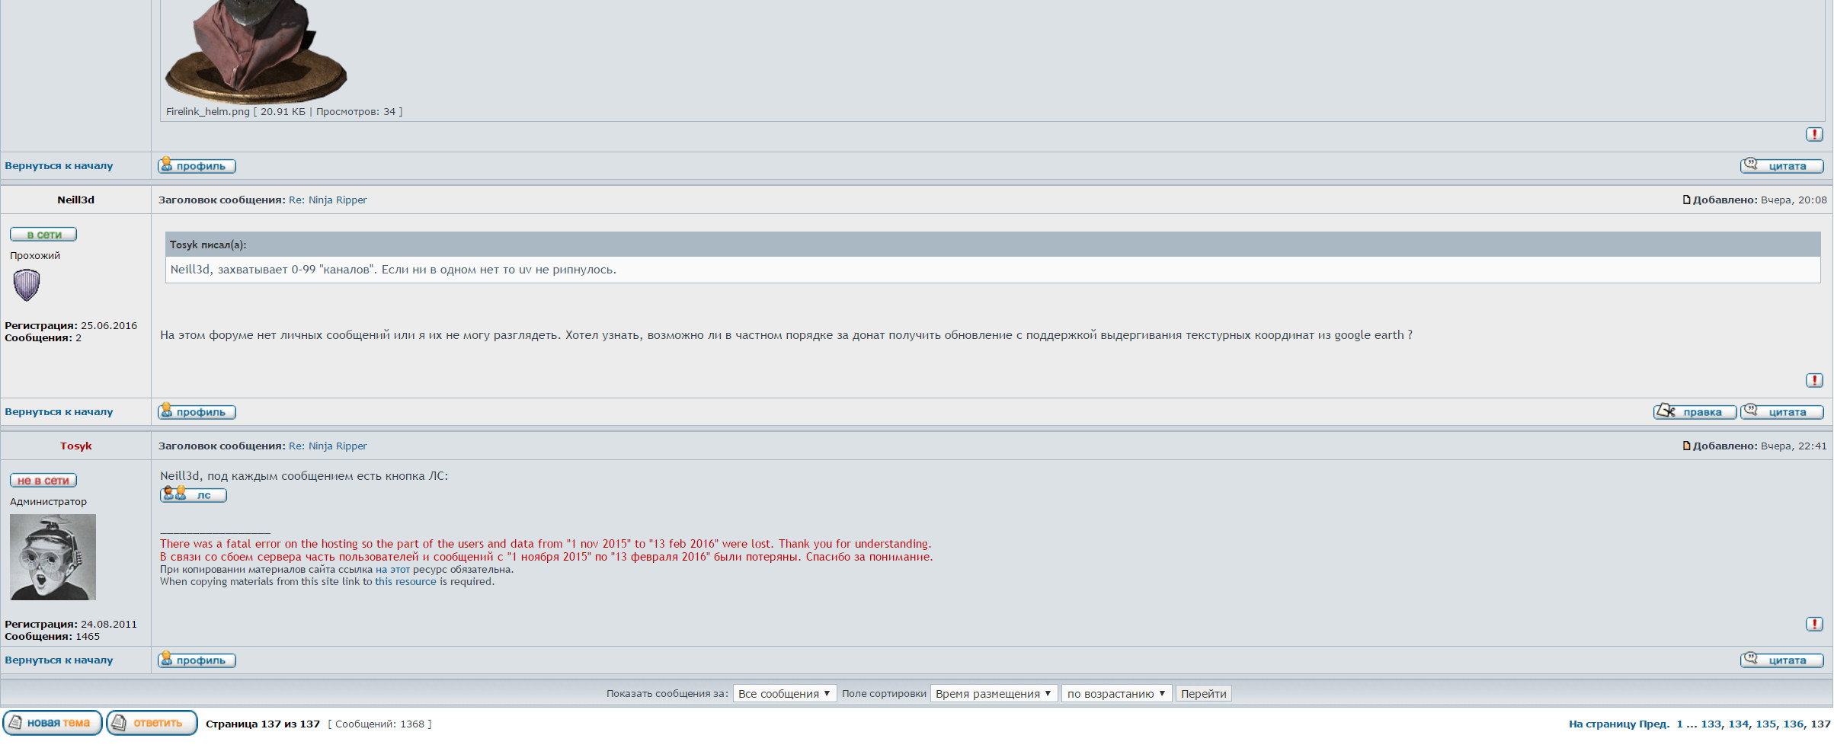Click report icon in Tosyk's post
This screenshot has width=1834, height=748.
pos(1813,624)
